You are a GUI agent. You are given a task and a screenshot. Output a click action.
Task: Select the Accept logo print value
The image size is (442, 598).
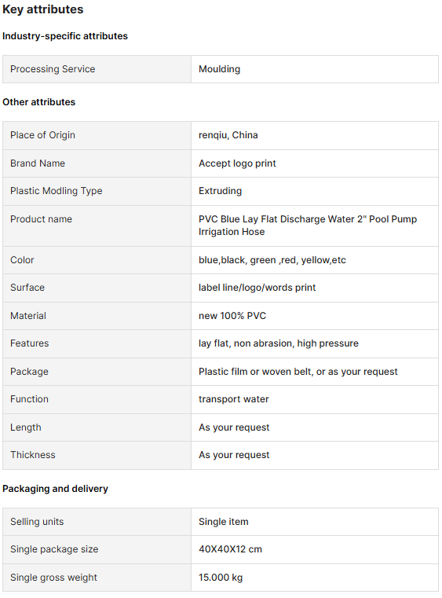click(x=237, y=163)
